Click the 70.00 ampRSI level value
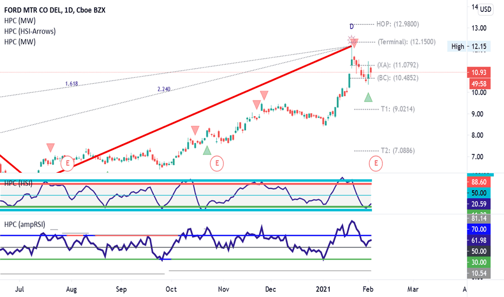 click(x=479, y=230)
